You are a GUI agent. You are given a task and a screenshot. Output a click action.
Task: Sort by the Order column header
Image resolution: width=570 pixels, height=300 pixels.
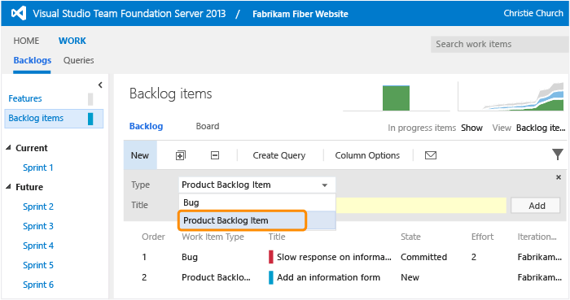pyautogui.click(x=153, y=237)
